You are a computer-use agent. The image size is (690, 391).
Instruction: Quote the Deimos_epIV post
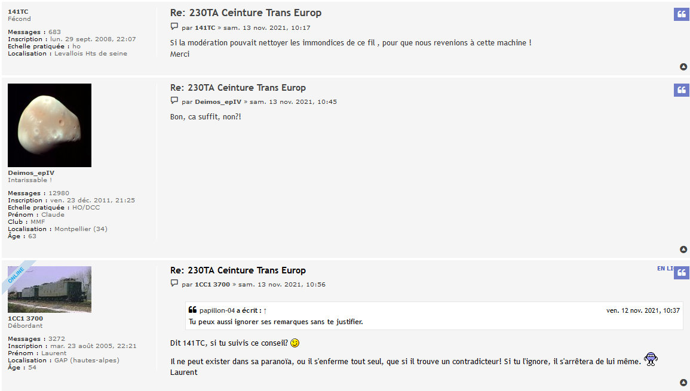pyautogui.click(x=682, y=90)
